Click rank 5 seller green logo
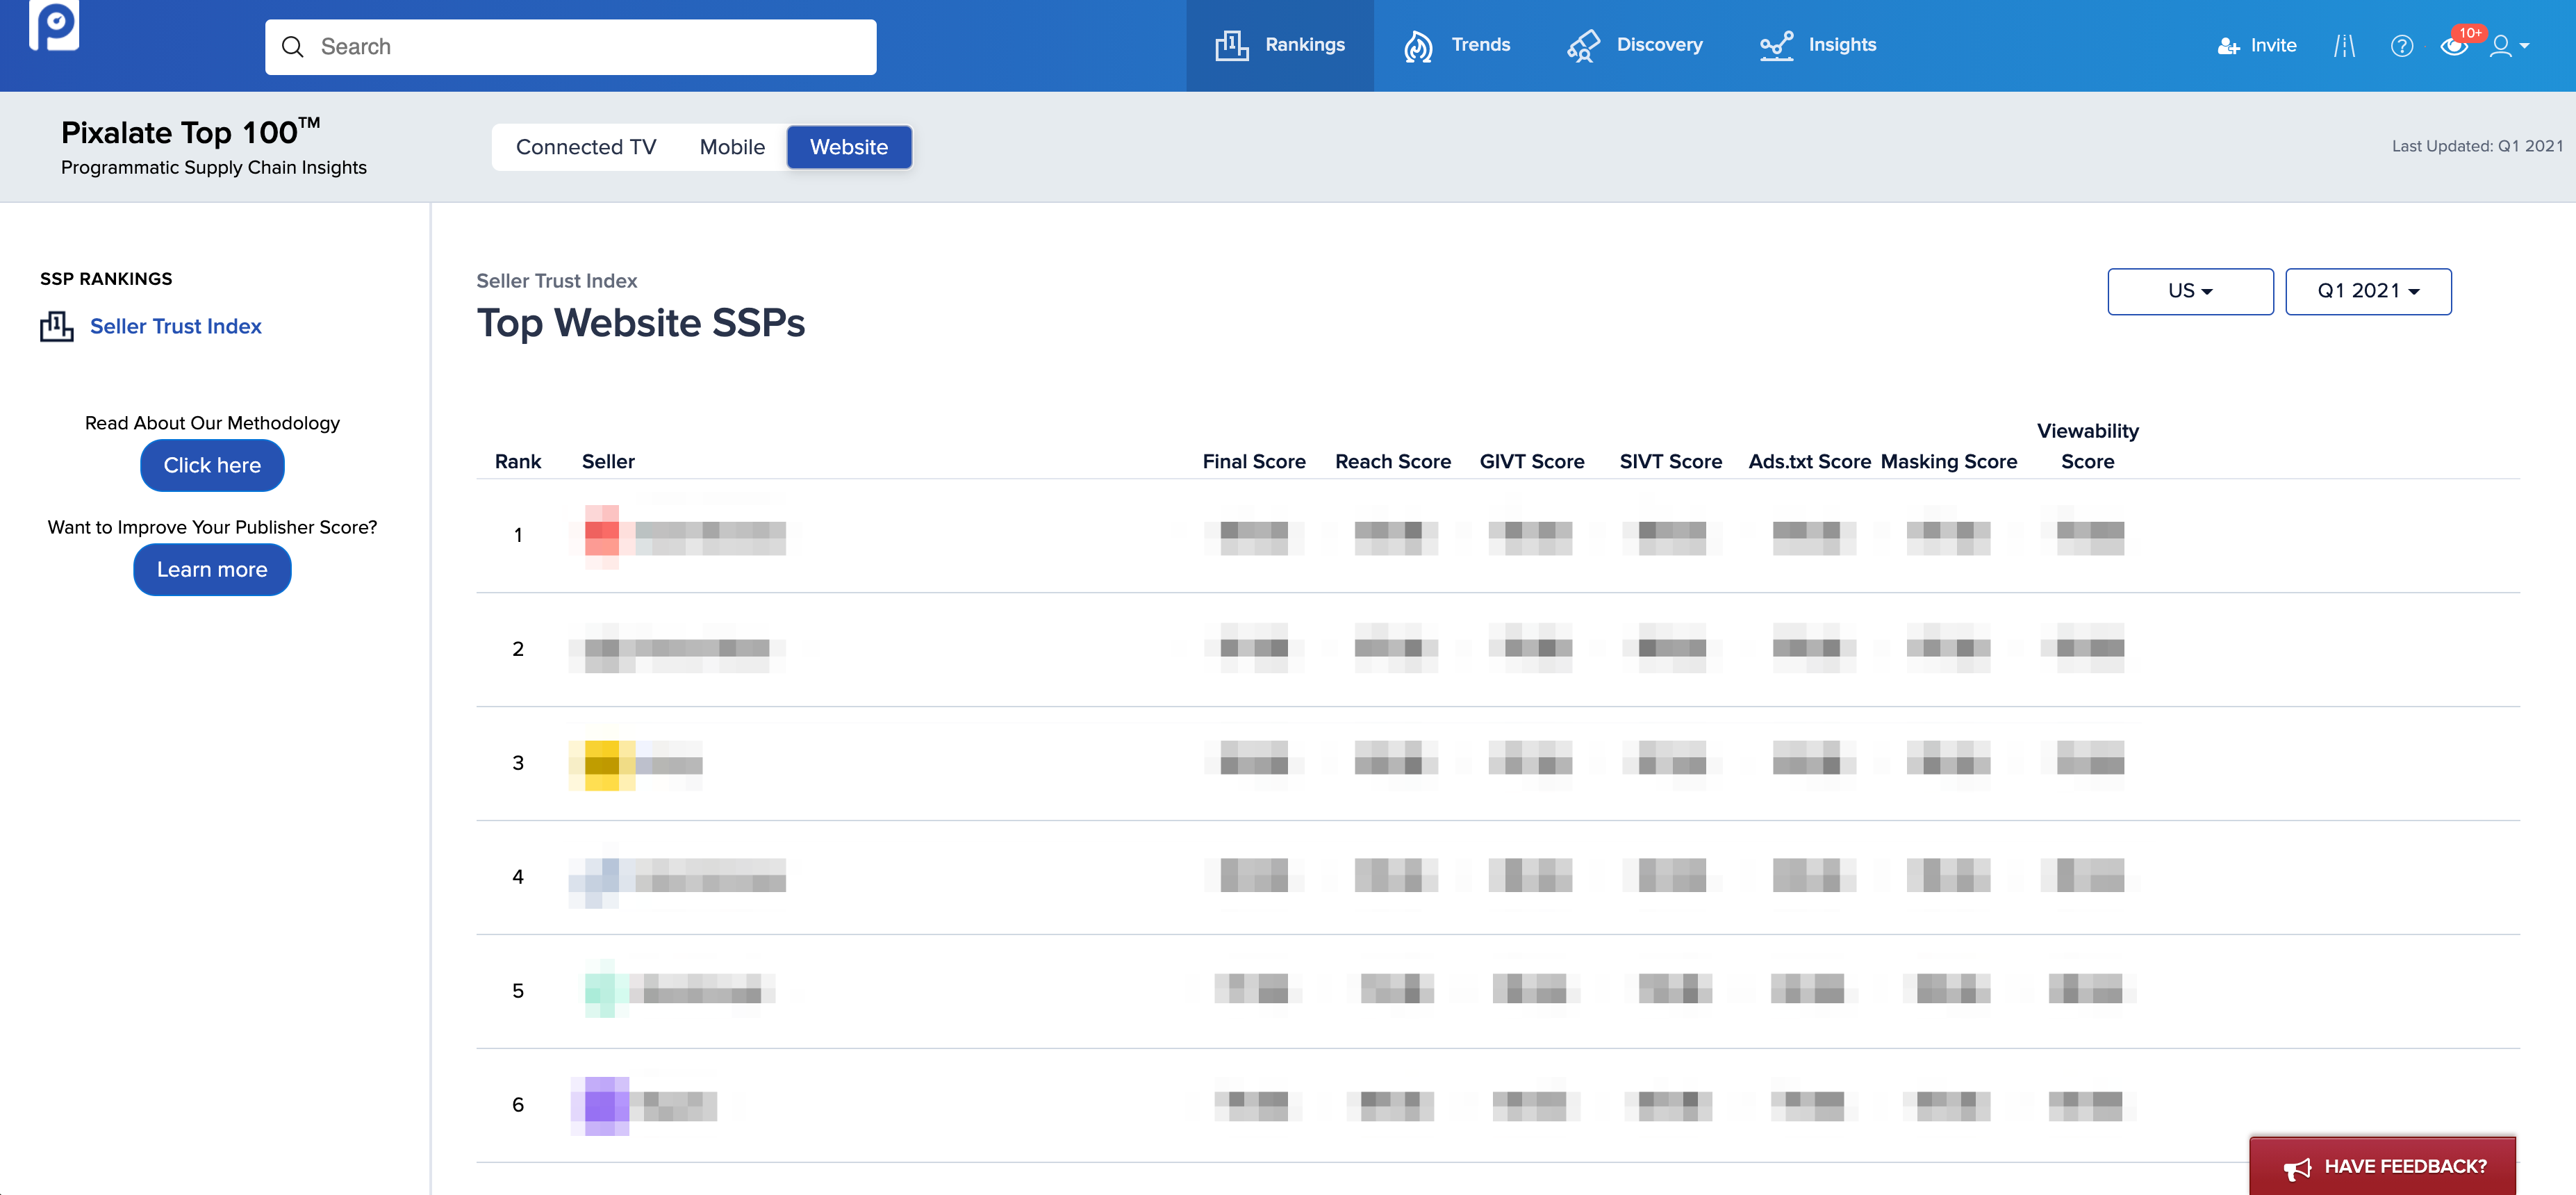 pos(606,990)
